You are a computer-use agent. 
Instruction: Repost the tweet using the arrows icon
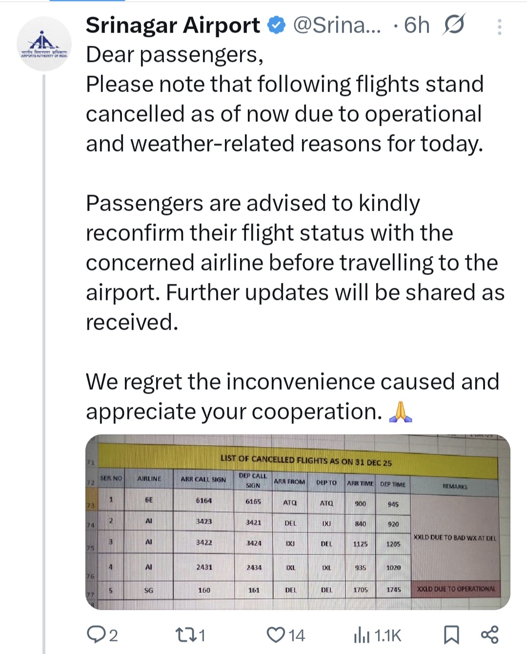(184, 634)
